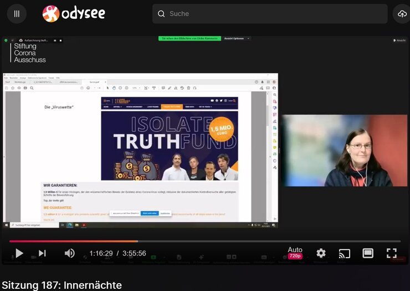Click the green screen-sharing banner in Zoom
The image size is (410, 291).
189,38
